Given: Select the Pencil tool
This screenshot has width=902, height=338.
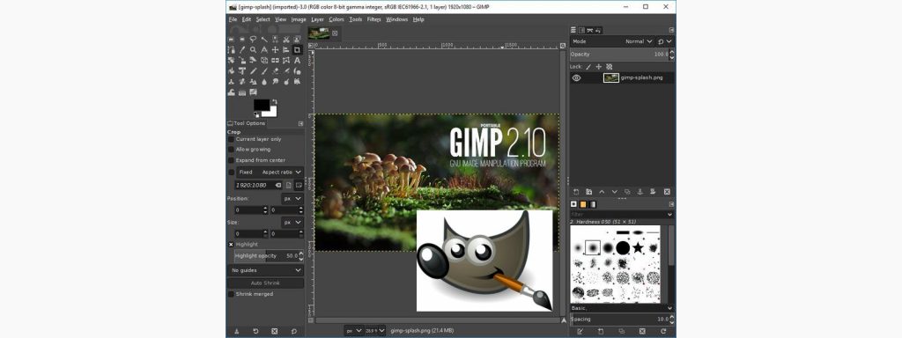Looking at the screenshot, I should [x=253, y=70].
